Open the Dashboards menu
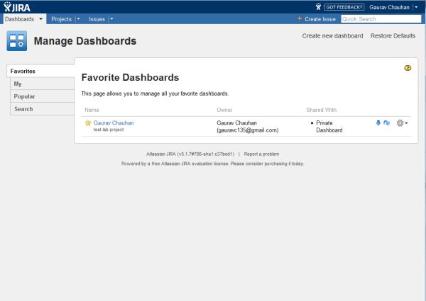Image resolution: width=426 pixels, height=301 pixels. pyautogui.click(x=20, y=19)
